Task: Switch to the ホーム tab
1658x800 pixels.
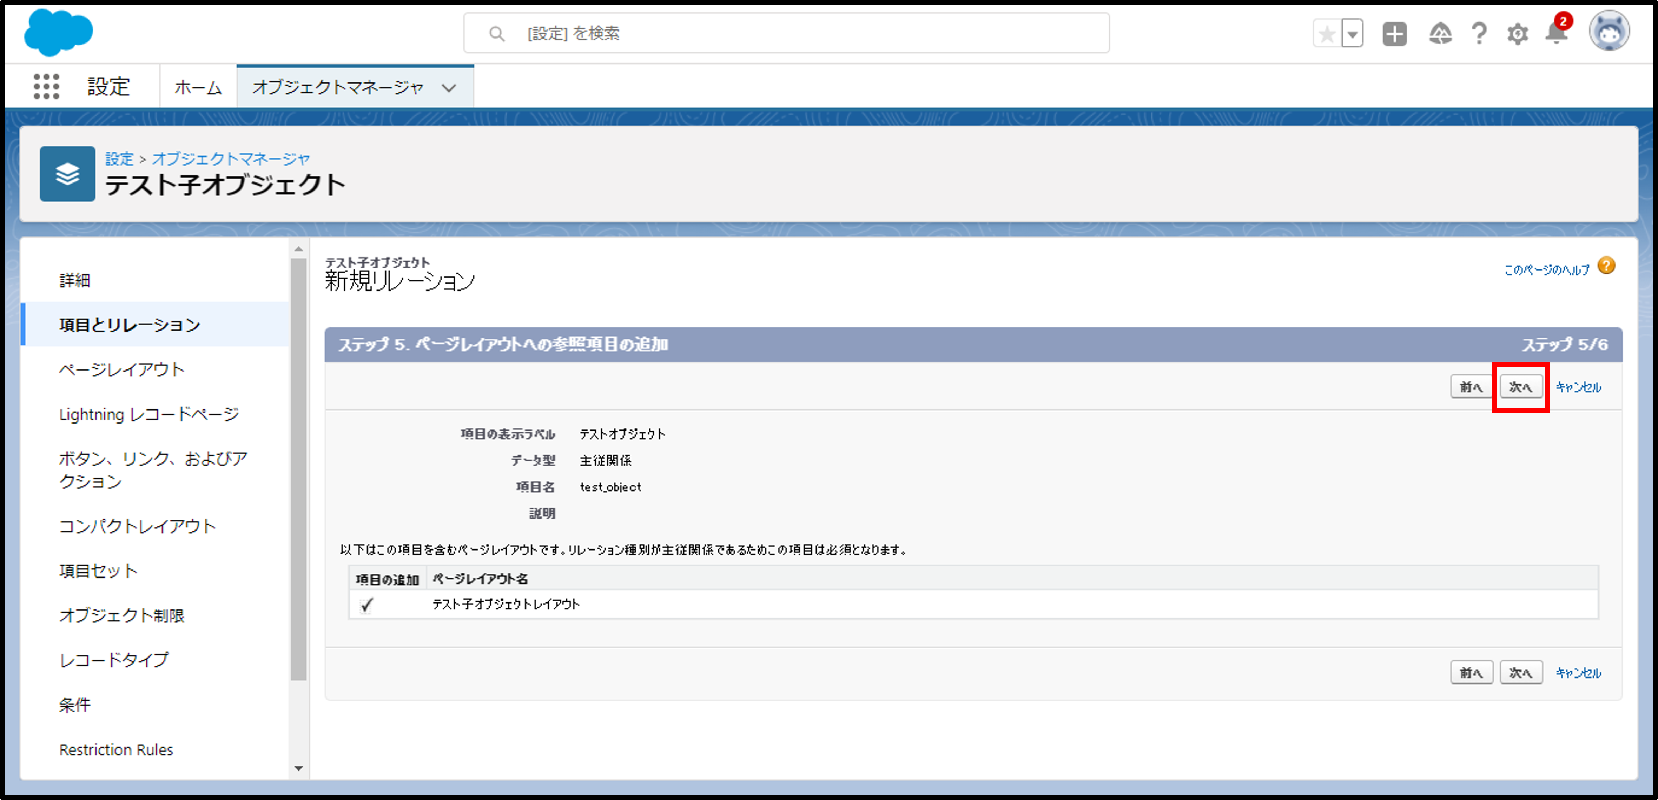Action: click(x=198, y=87)
